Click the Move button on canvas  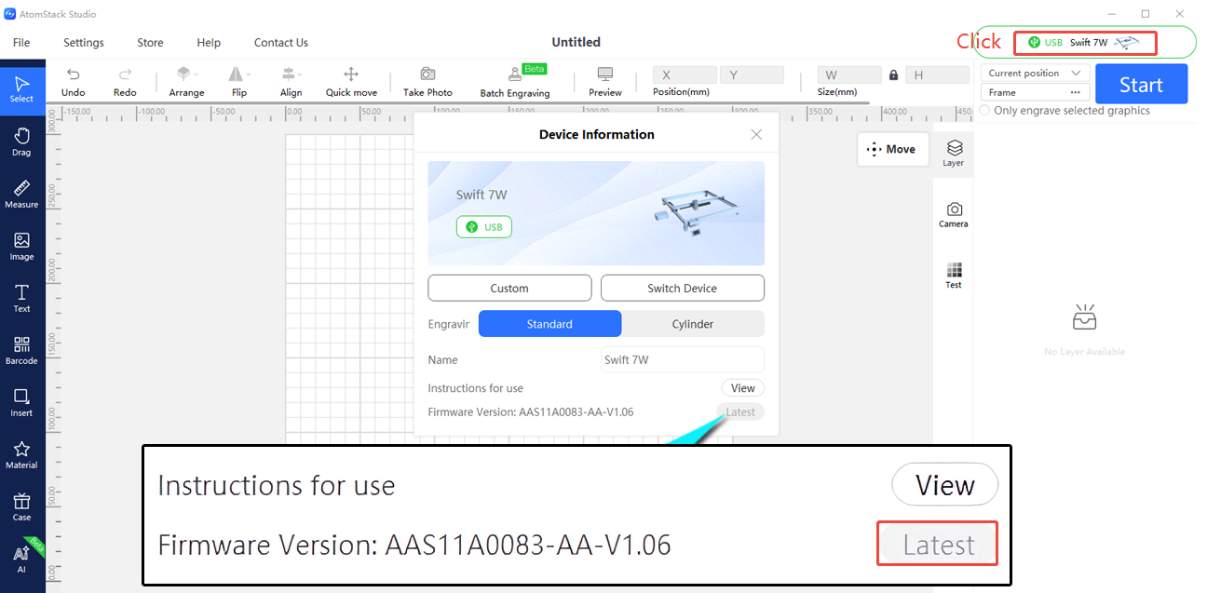(x=892, y=149)
